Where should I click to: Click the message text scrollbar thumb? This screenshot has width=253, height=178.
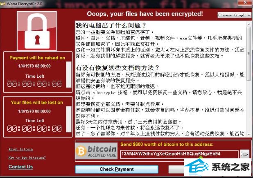[248, 53]
